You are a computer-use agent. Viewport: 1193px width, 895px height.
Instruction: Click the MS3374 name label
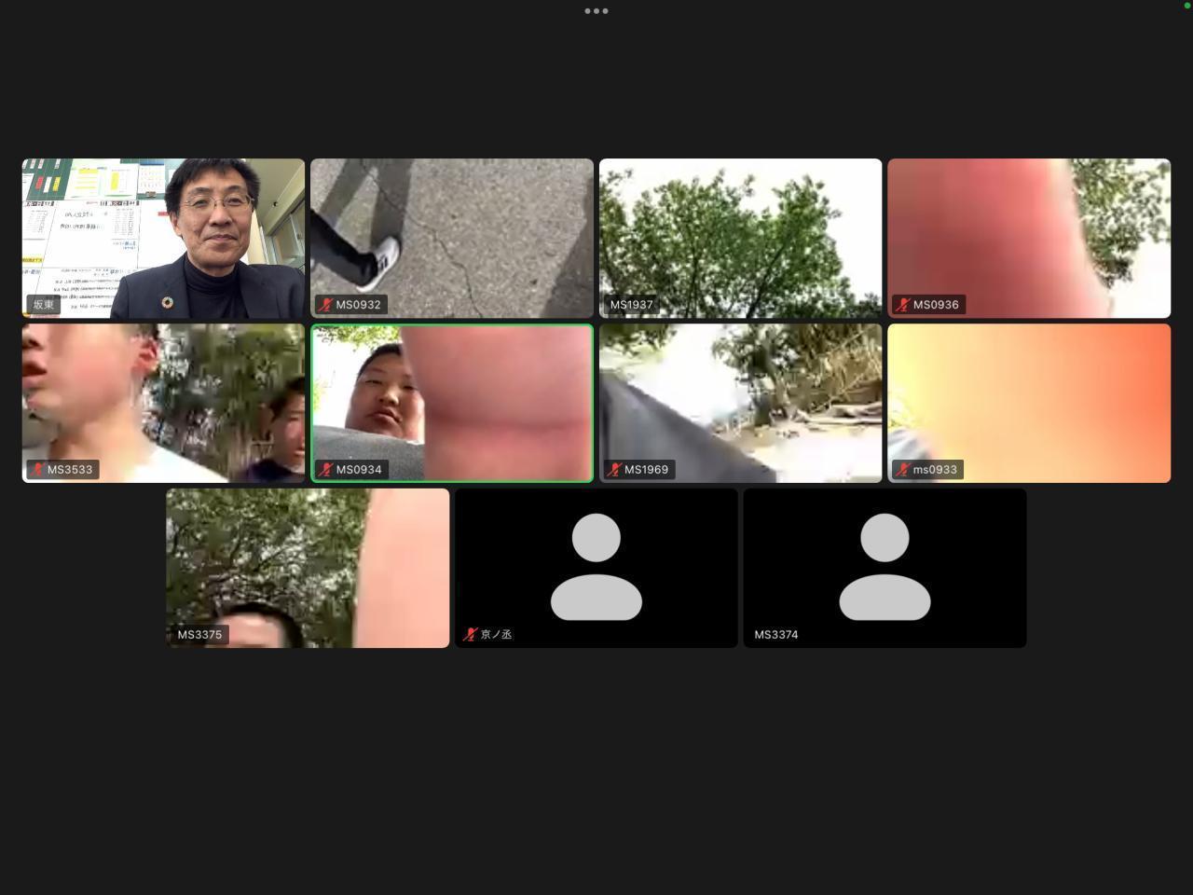coord(776,635)
